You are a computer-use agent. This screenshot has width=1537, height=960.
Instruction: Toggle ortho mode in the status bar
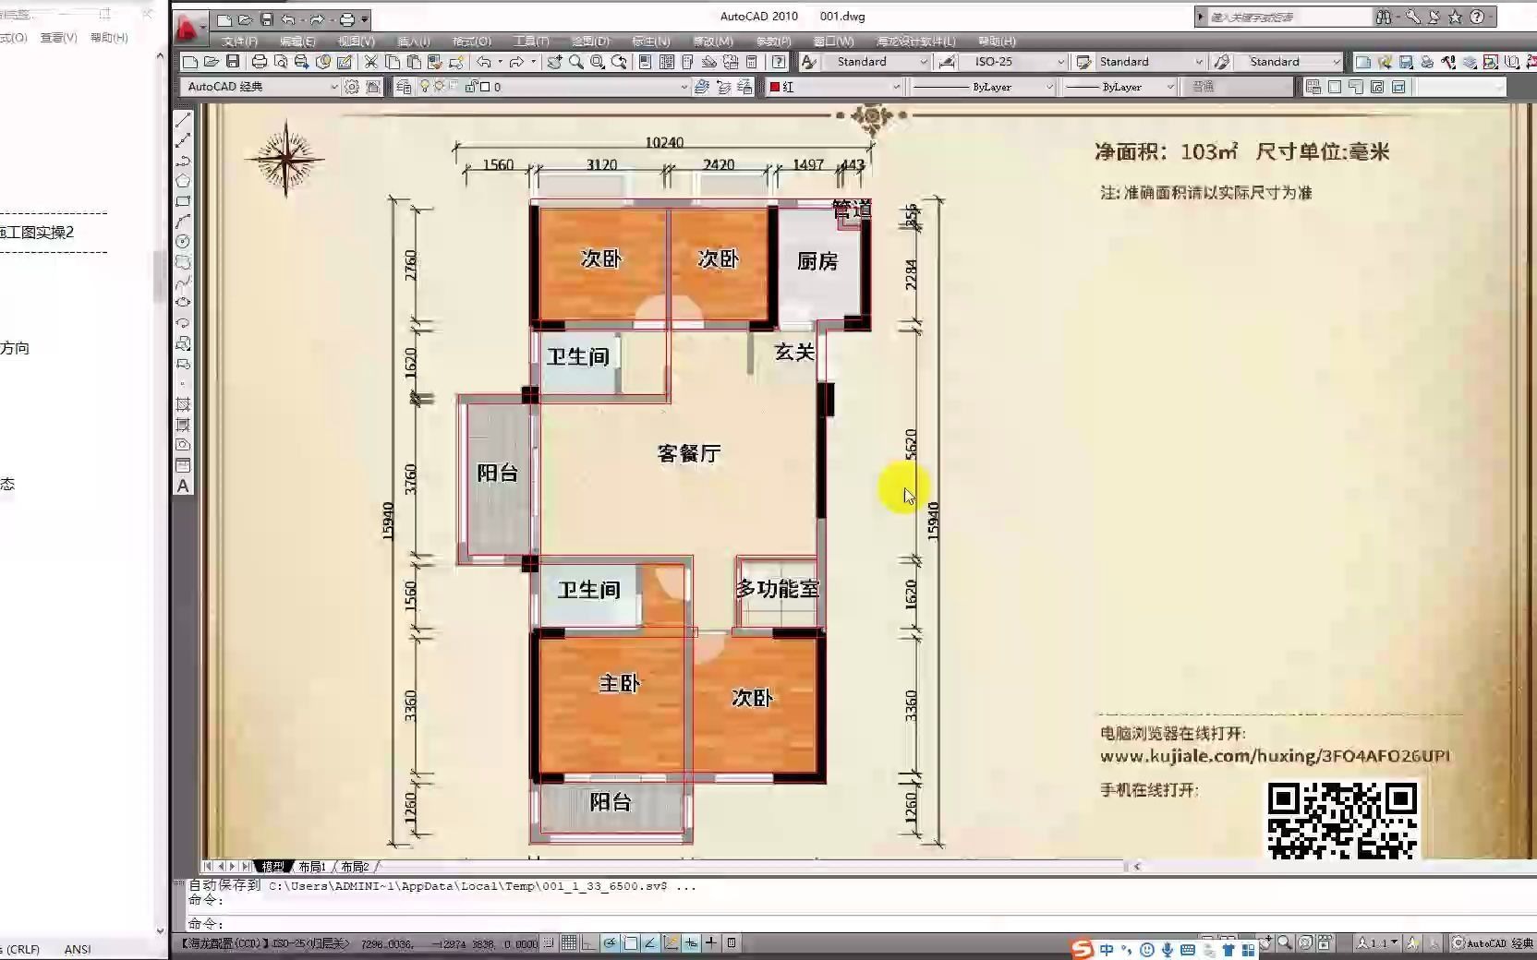coord(589,942)
